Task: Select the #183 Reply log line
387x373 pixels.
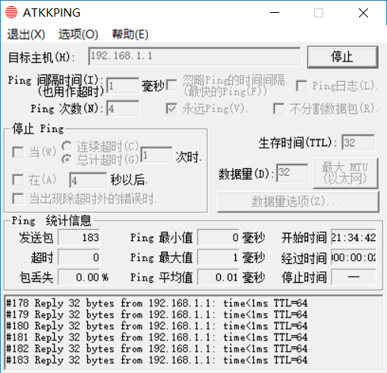Action: coord(157,360)
